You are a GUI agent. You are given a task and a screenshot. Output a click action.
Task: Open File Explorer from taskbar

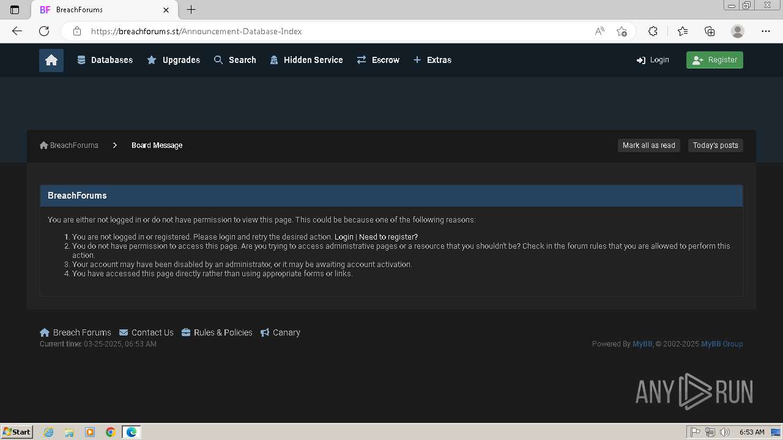pos(69,432)
